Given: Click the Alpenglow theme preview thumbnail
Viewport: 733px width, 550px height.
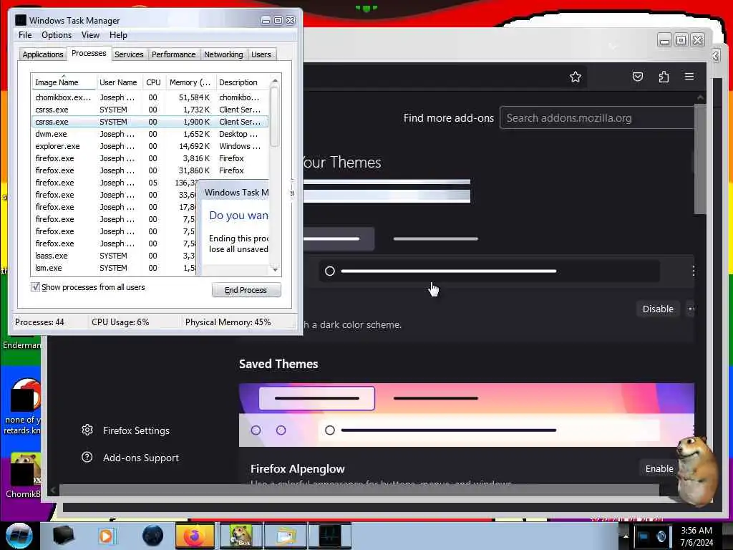Looking at the screenshot, I should 466,415.
